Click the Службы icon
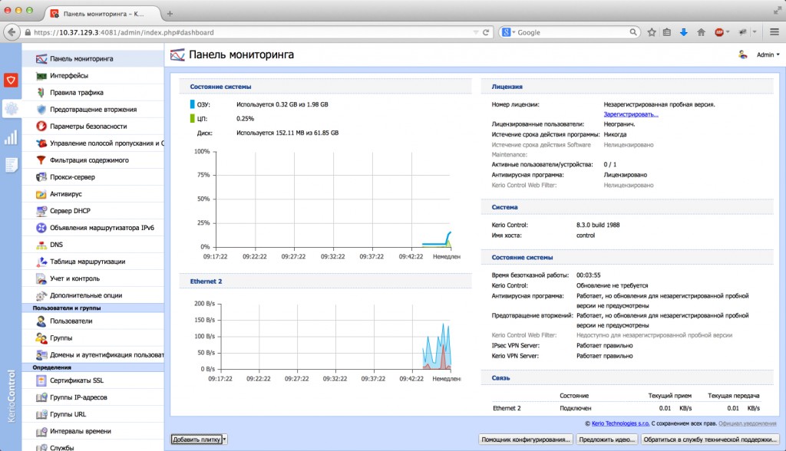This screenshot has width=786, height=451. pos(41,447)
